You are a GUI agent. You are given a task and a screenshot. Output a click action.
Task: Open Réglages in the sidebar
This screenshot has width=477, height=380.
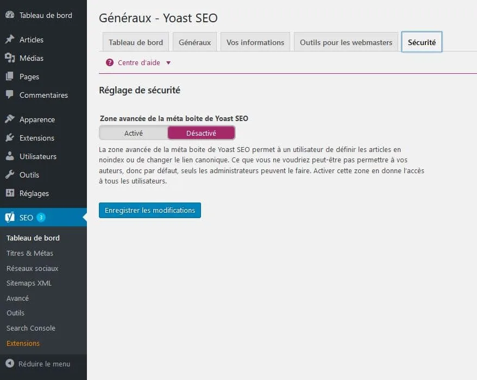point(43,193)
